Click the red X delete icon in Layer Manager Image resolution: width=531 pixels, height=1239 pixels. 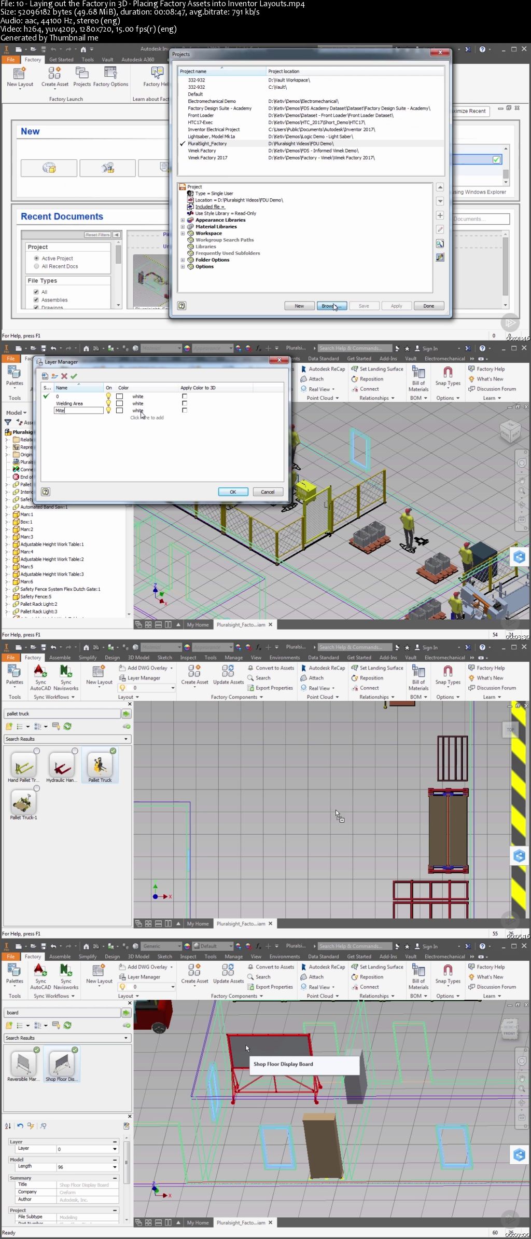coord(64,376)
